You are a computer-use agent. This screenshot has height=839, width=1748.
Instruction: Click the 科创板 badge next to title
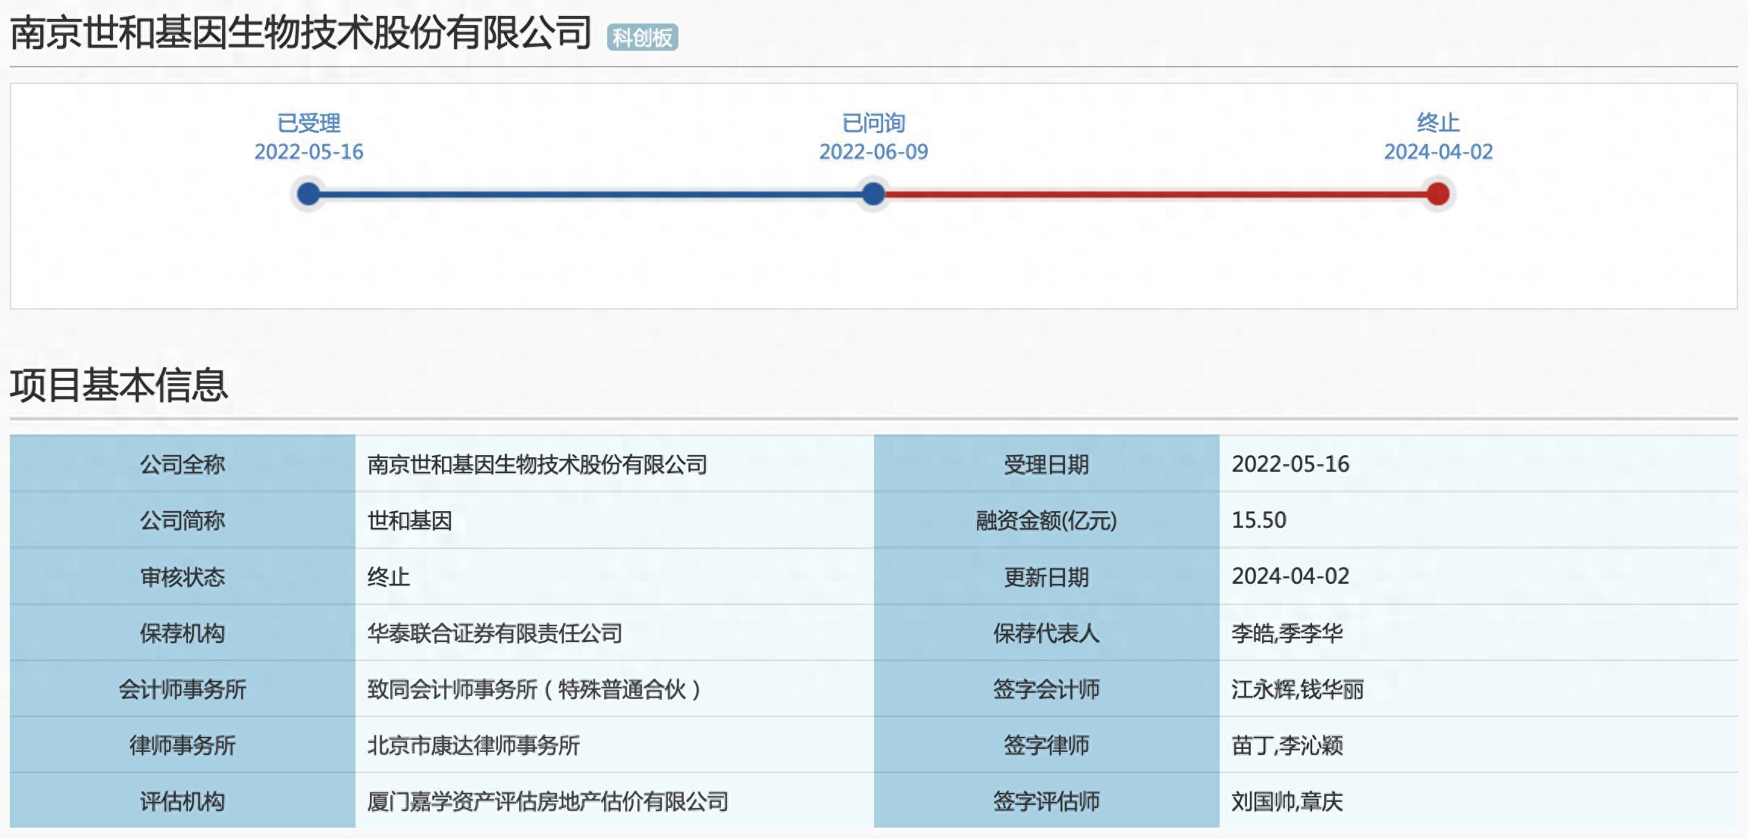point(642,37)
